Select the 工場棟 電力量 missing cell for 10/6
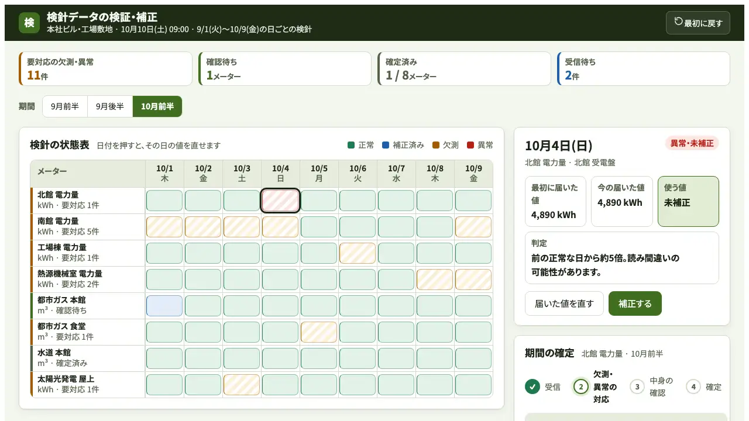Image resolution: width=749 pixels, height=421 pixels. click(358, 253)
